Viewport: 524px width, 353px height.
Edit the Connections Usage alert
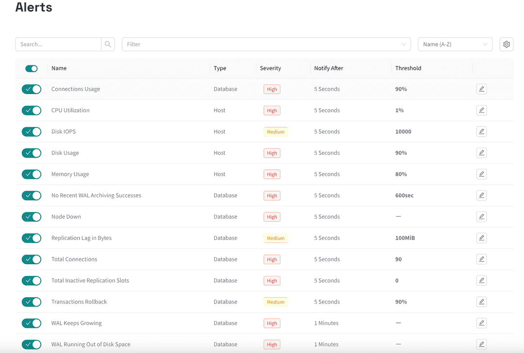(481, 89)
